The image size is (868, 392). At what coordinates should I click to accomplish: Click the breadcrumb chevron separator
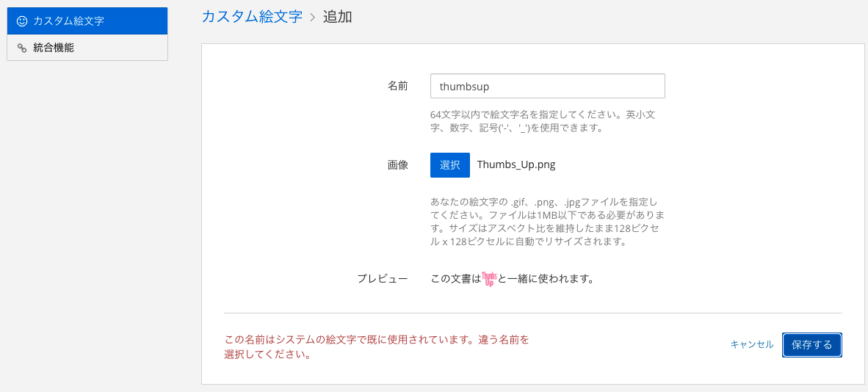[313, 17]
